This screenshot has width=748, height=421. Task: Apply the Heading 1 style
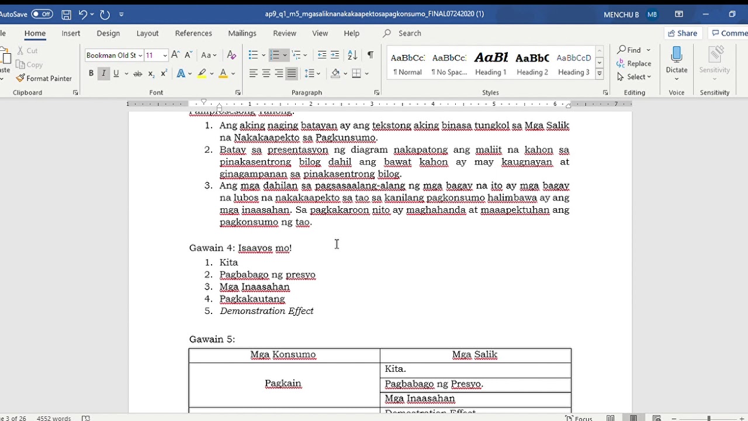491,64
